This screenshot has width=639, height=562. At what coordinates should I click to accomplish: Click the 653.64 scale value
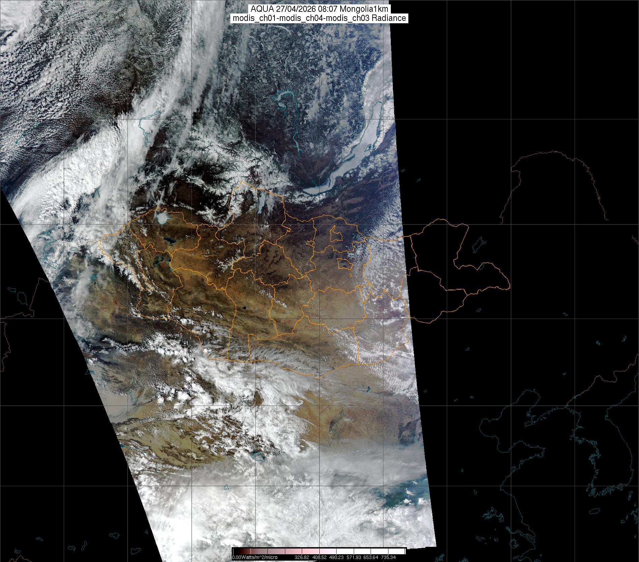[x=371, y=557]
